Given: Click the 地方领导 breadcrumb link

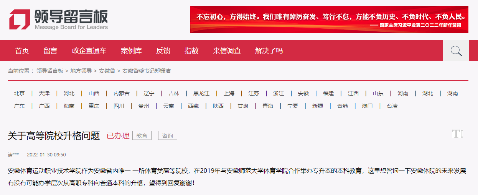Looking at the screenshot, I should coord(81,71).
